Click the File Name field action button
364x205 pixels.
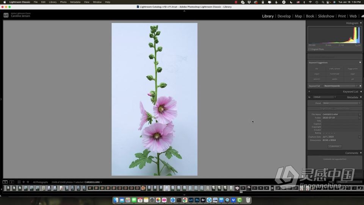(x=359, y=114)
